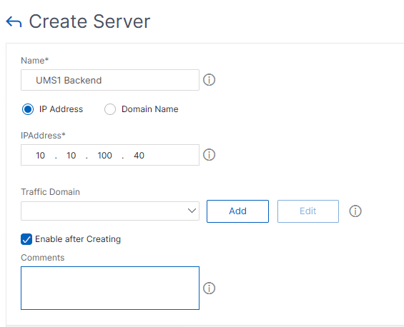Click the info icon beside Comments box
404x327 pixels.
tap(209, 288)
